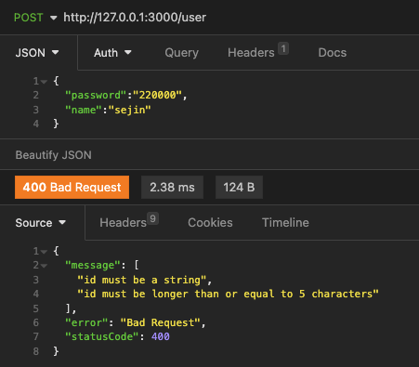This screenshot has width=419, height=367.
Task: Click the "Bad Request" error value in response body
Action: 161,322
